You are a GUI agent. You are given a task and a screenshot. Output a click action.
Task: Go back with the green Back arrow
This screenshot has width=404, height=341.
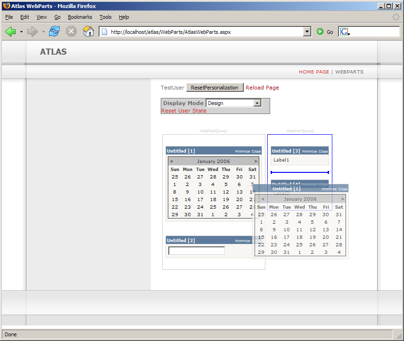pos(10,32)
